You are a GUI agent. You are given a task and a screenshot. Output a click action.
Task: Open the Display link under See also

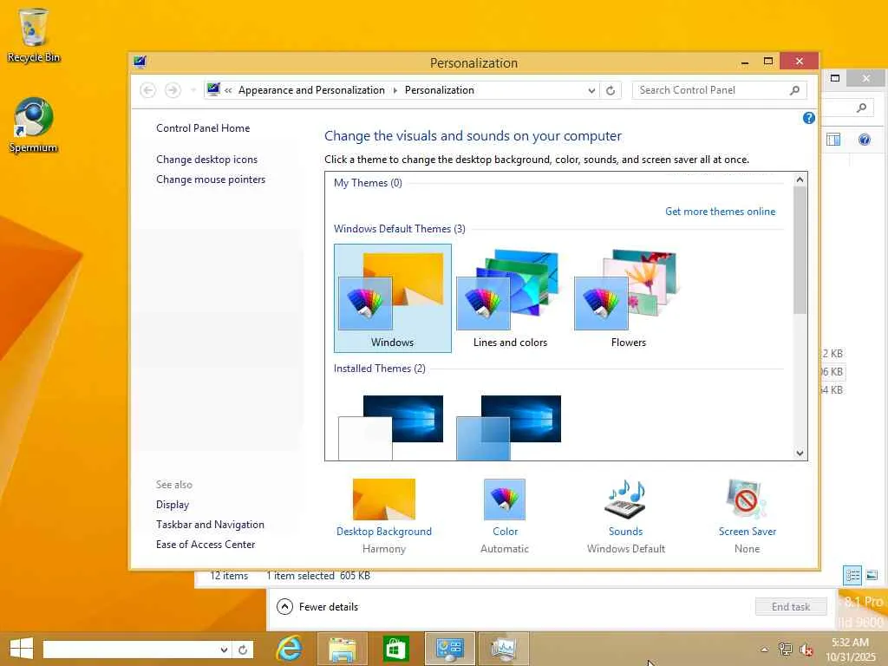[x=173, y=505]
